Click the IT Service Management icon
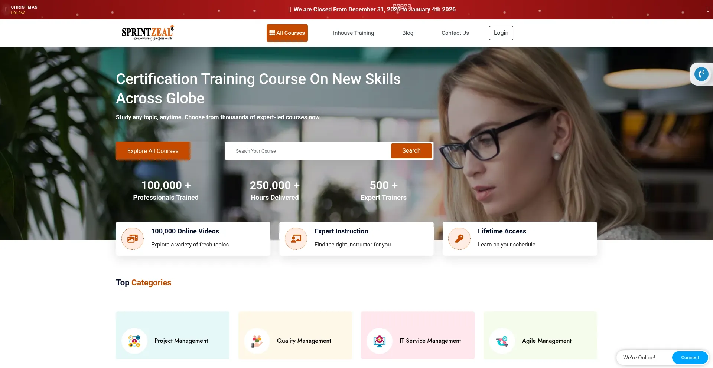 (x=380, y=341)
